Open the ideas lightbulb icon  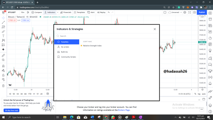point(210,51)
